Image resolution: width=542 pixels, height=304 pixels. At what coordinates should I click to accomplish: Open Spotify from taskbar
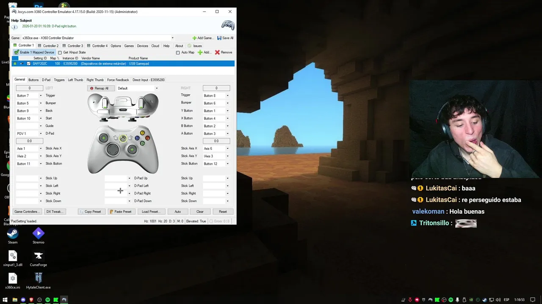(47, 300)
